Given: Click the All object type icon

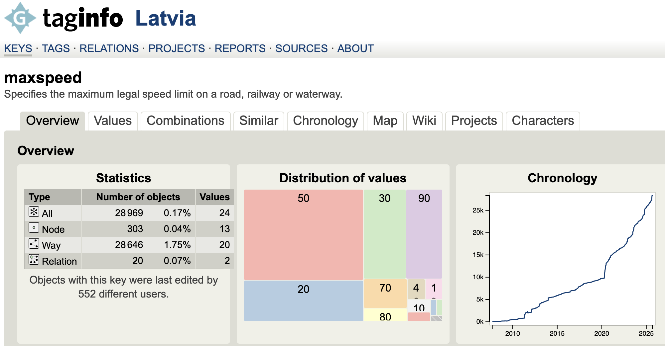Looking at the screenshot, I should coord(34,212).
